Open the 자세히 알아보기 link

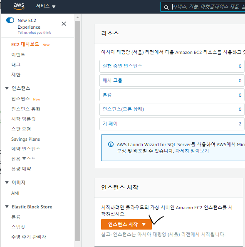[x=192, y=151]
